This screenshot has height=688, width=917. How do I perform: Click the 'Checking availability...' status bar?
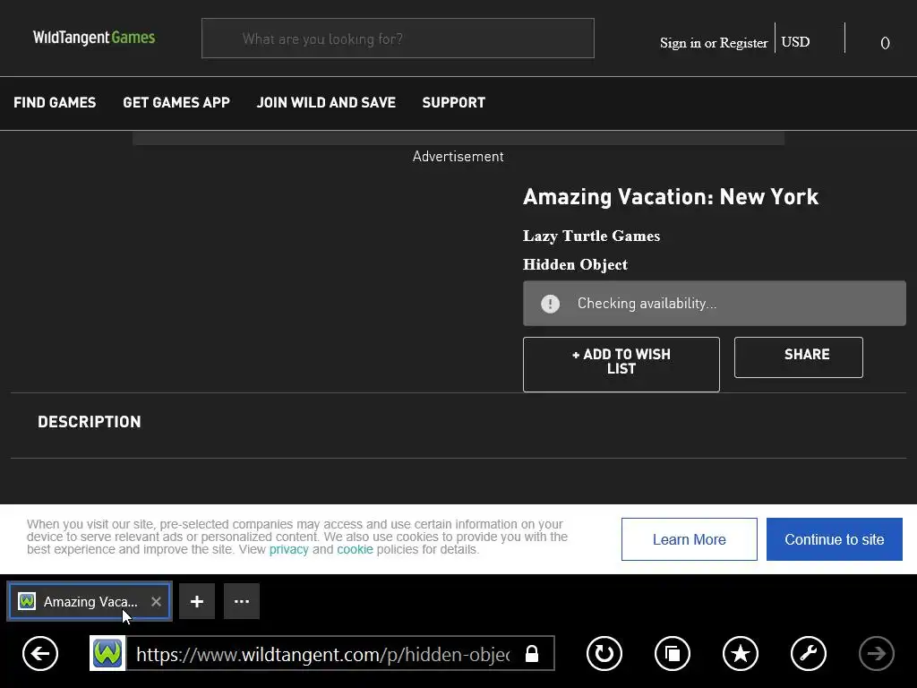pyautogui.click(x=714, y=304)
